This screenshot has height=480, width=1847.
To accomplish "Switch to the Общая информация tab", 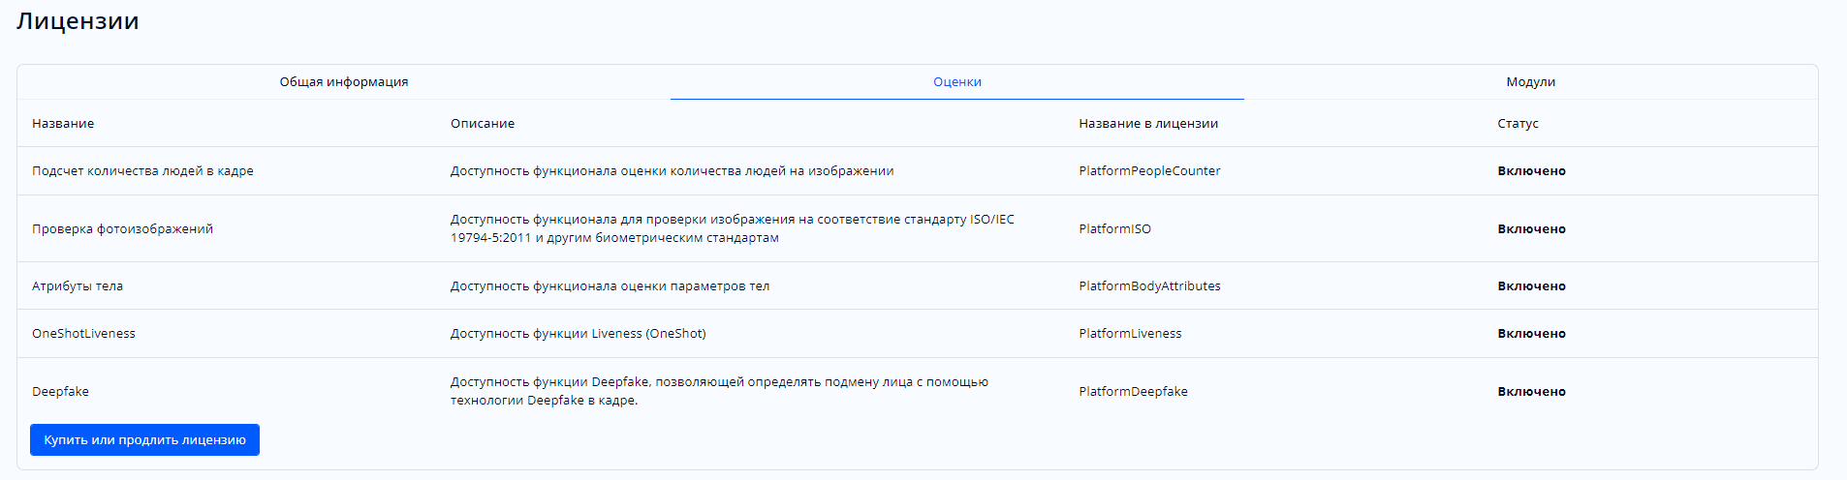I will pos(344,82).
